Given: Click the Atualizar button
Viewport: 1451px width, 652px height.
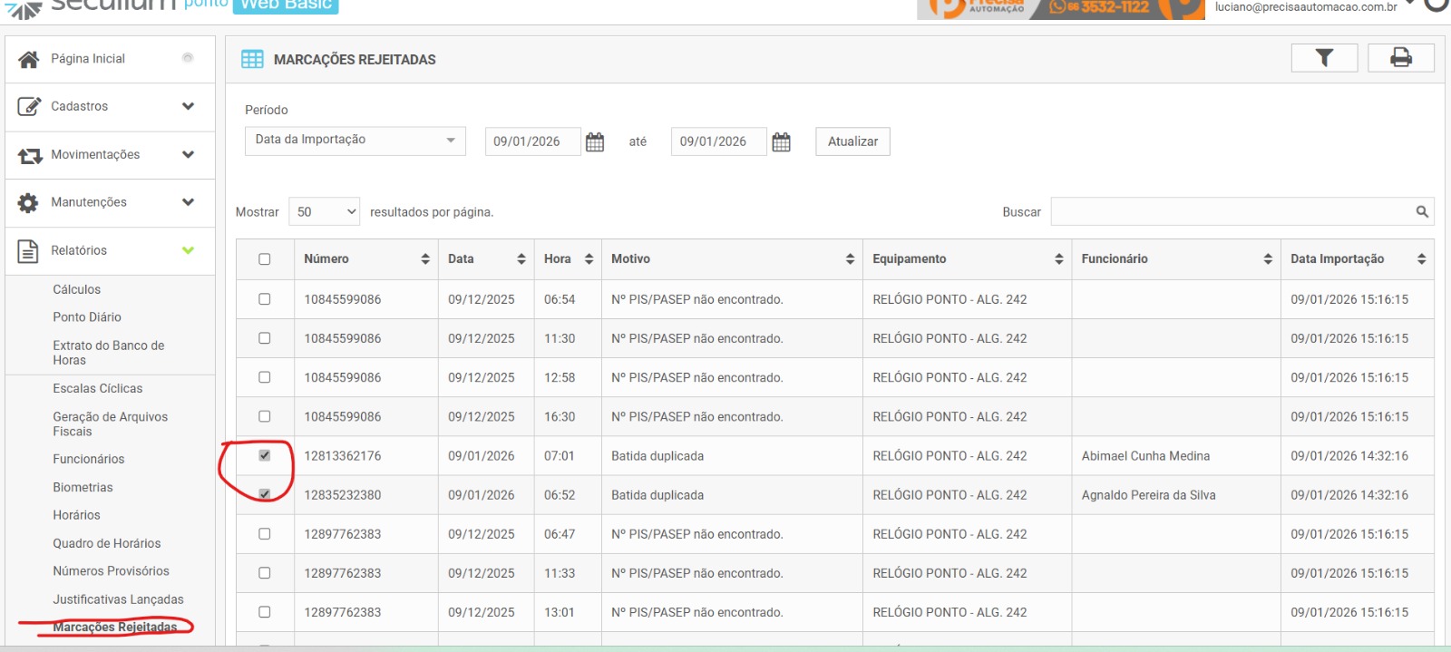Looking at the screenshot, I should (852, 141).
